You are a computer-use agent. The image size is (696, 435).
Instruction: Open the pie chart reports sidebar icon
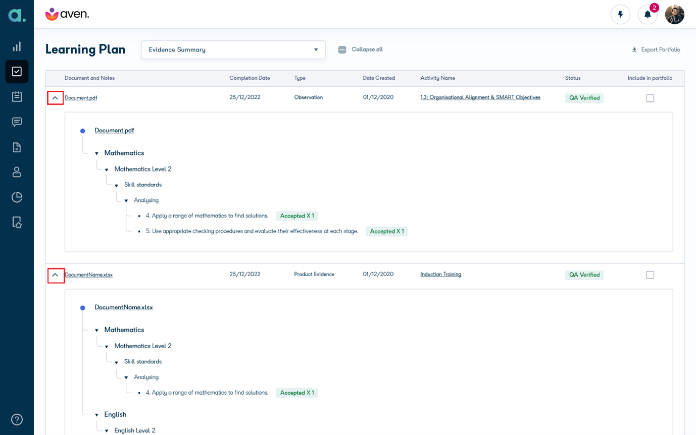point(17,197)
